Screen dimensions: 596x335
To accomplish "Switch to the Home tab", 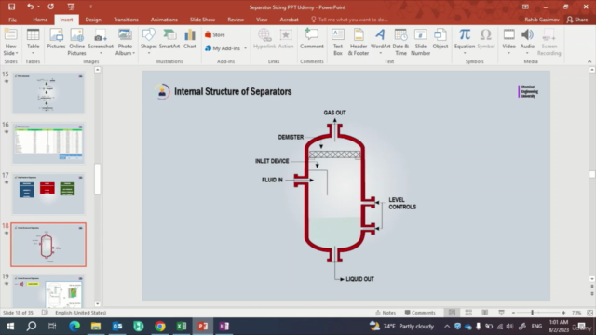I will (x=40, y=20).
